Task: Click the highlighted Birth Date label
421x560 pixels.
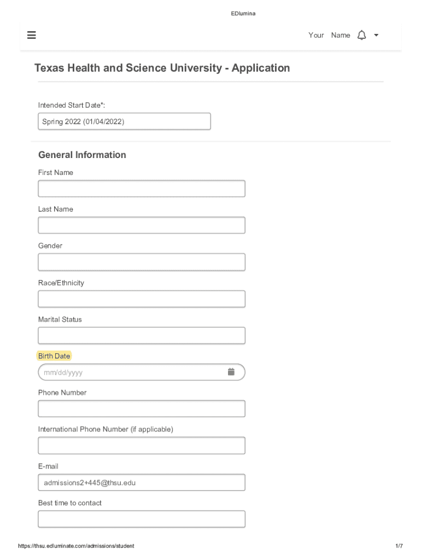Action: pyautogui.click(x=54, y=356)
